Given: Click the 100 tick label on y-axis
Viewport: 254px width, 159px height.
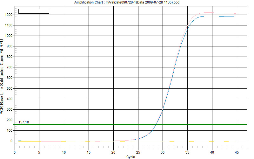Looking at the screenshot, I should click(10, 130).
